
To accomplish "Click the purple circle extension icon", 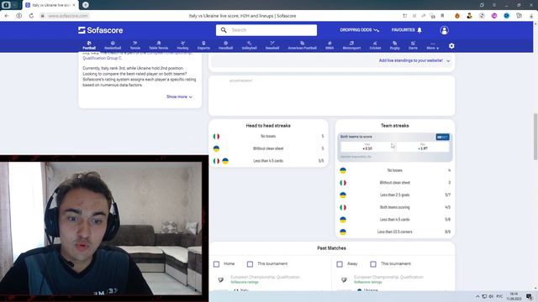I will click(494, 16).
